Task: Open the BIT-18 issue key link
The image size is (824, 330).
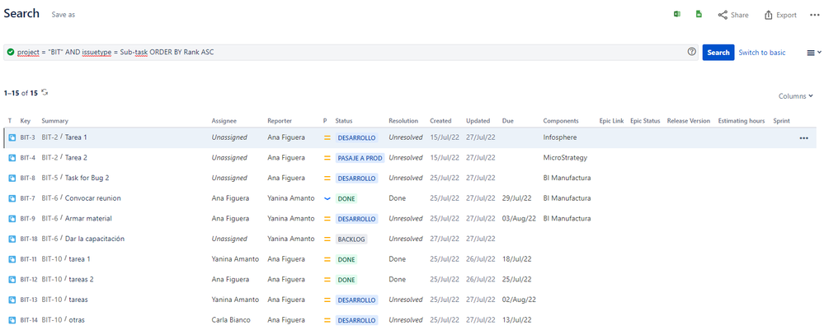Action: click(x=28, y=239)
